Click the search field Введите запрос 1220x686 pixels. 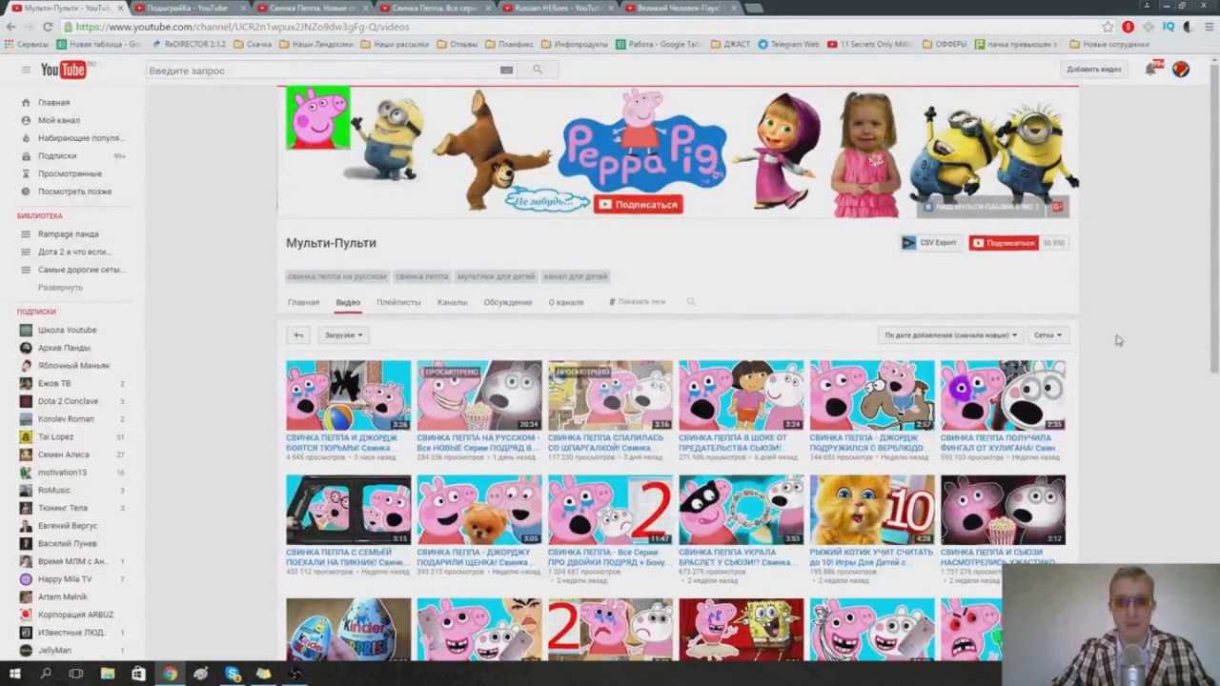pos(324,71)
